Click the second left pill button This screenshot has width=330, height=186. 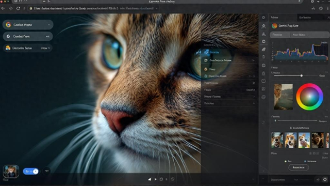click(28, 37)
